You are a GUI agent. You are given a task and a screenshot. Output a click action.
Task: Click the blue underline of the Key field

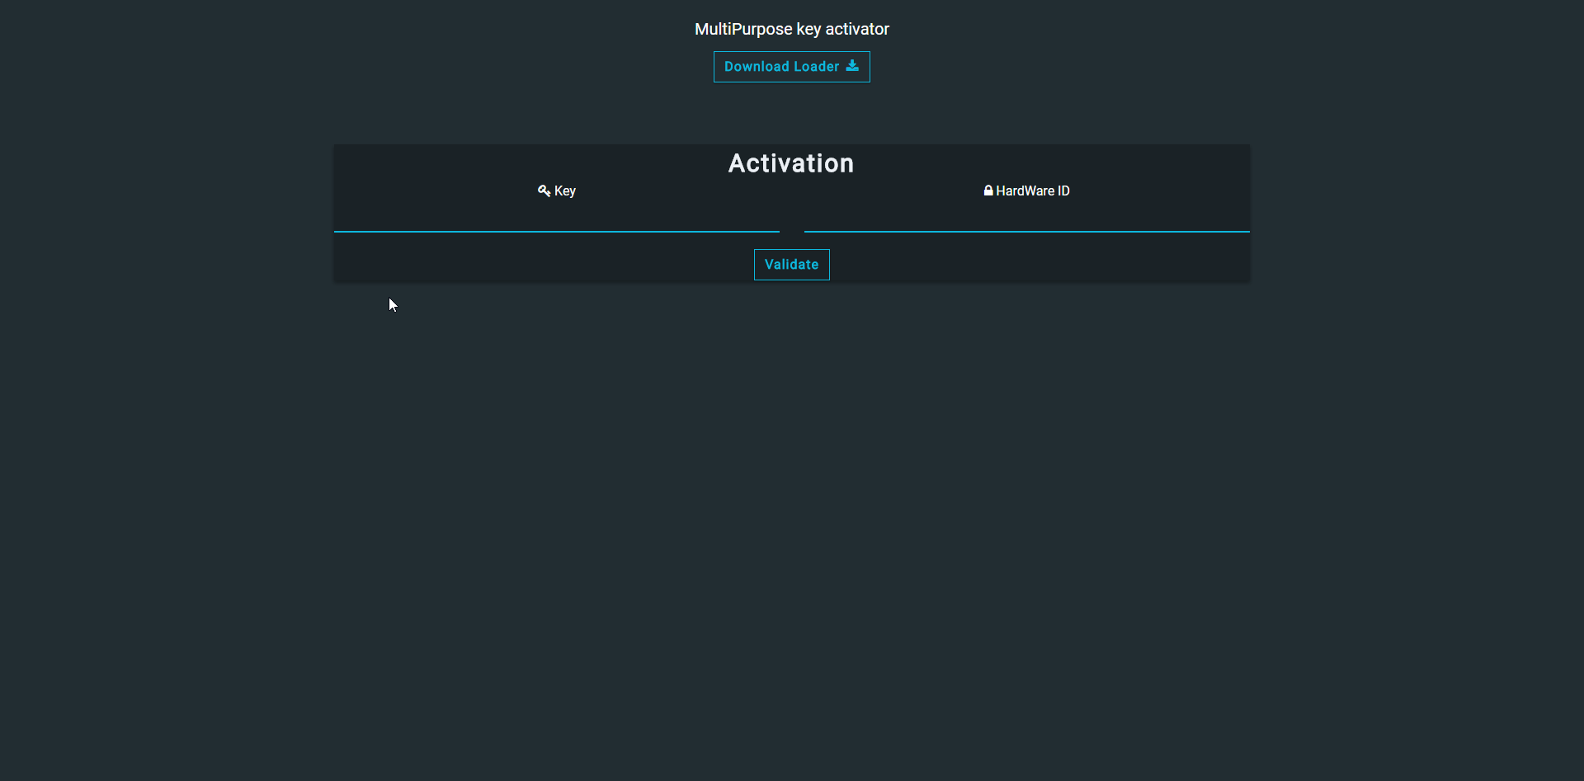pos(556,232)
